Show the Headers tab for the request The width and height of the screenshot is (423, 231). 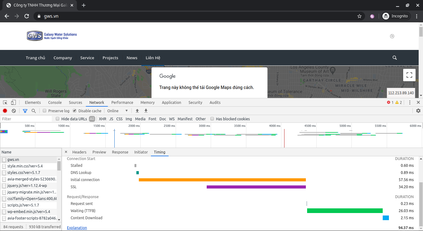coord(79,152)
